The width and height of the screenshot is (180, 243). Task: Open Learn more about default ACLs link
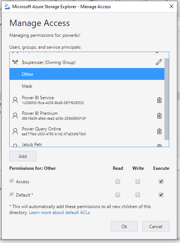coord(60,213)
